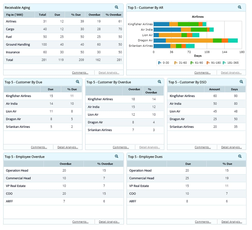Toggle 31-60 legend marker in chart
Image resolution: width=252 pixels, height=230 pixels.
pos(176,63)
